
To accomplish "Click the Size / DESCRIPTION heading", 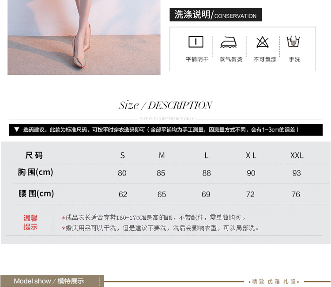I will (165, 105).
